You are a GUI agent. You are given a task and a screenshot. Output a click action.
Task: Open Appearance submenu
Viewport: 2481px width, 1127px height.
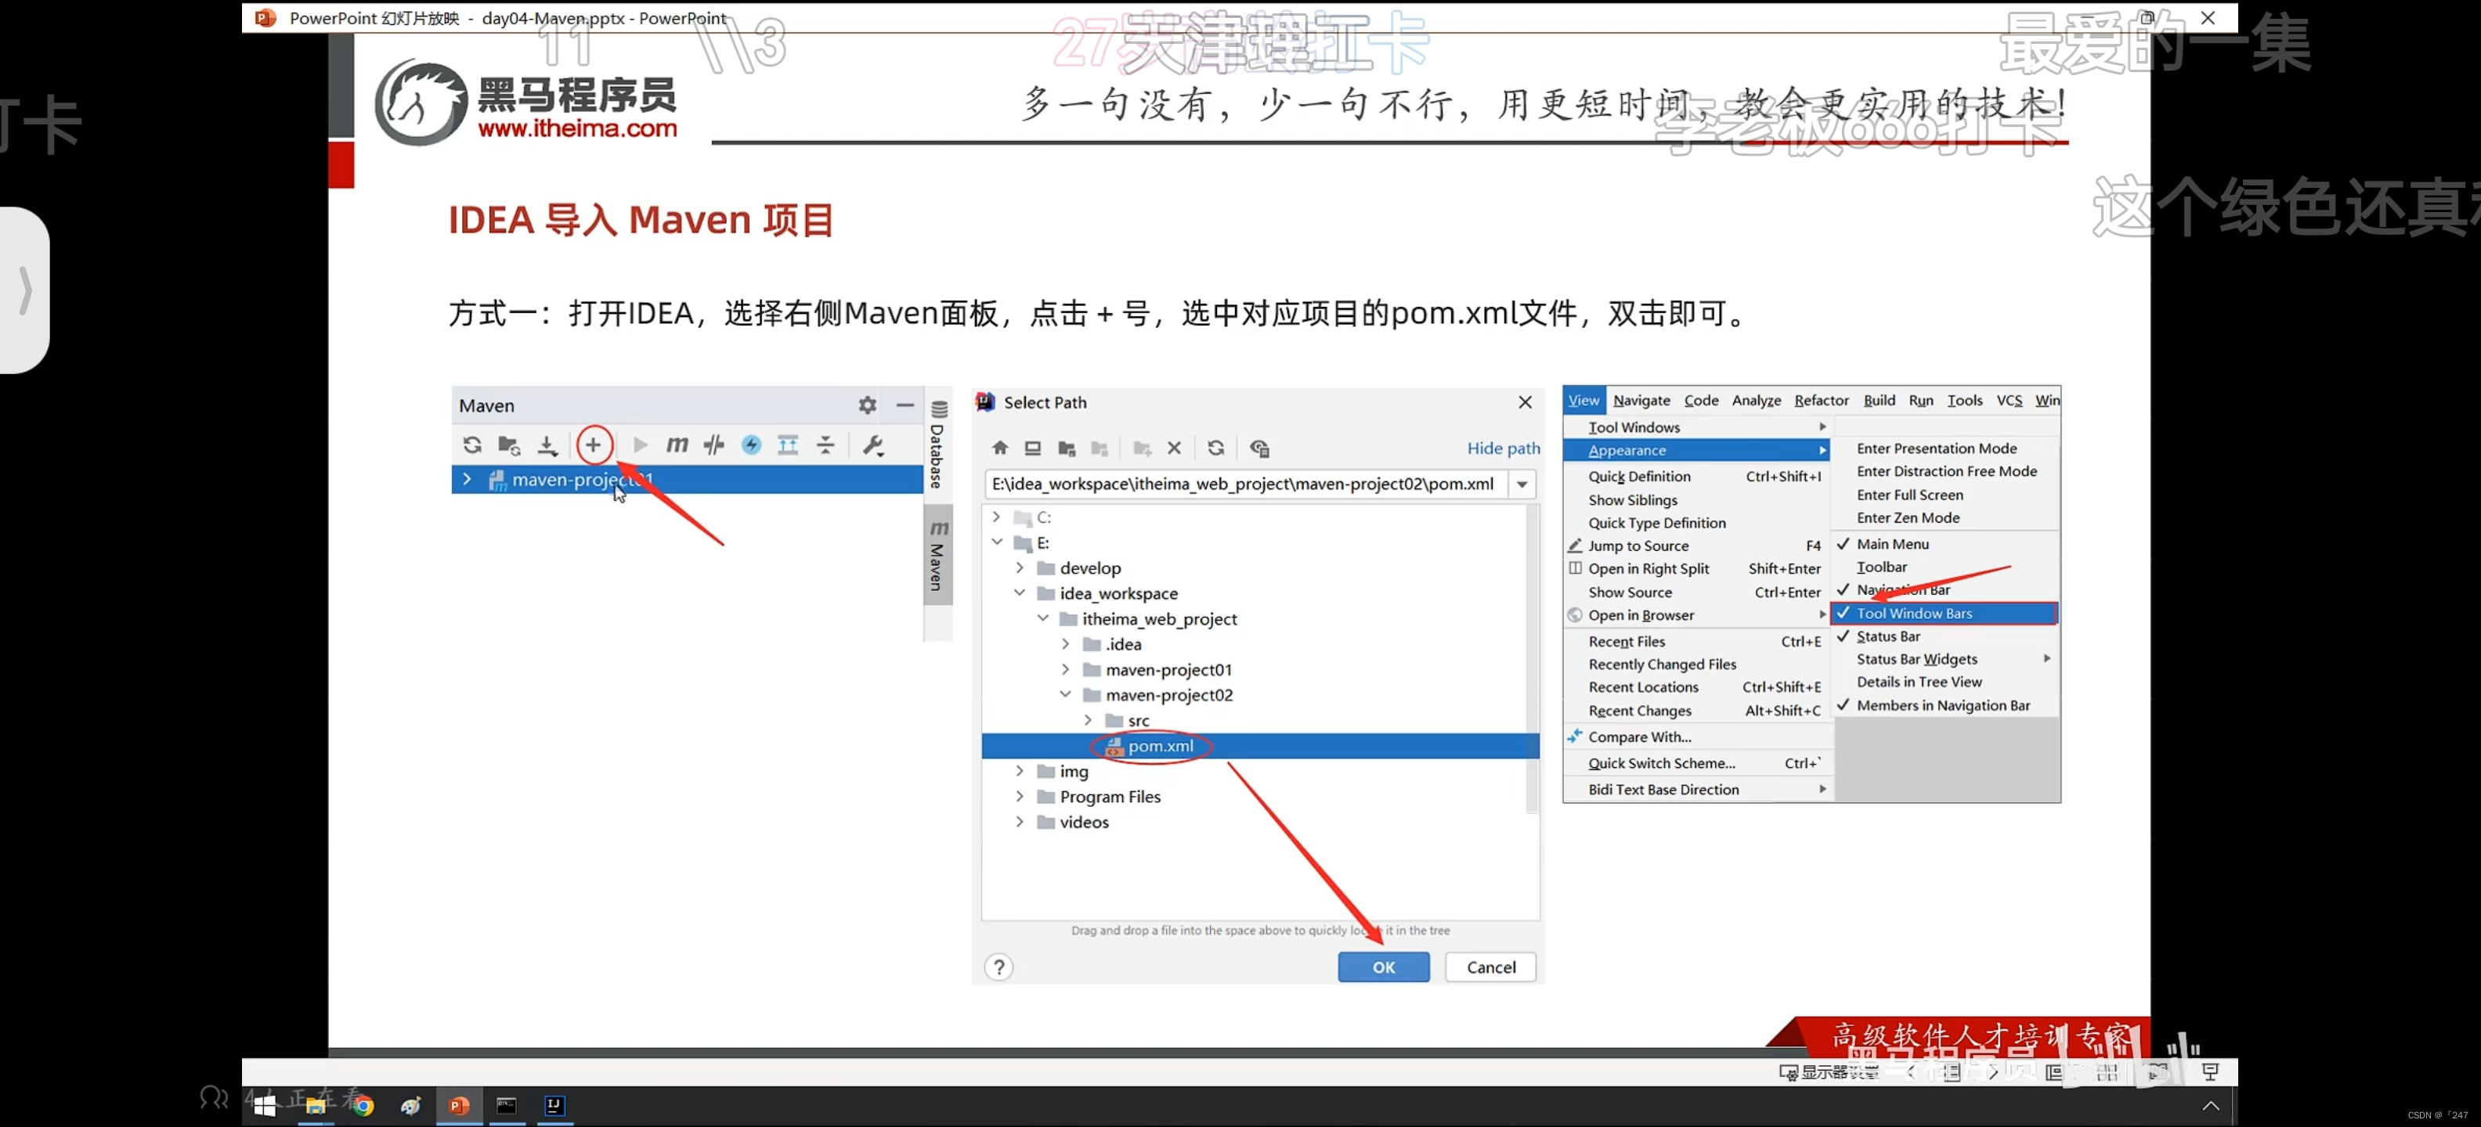[1698, 451]
